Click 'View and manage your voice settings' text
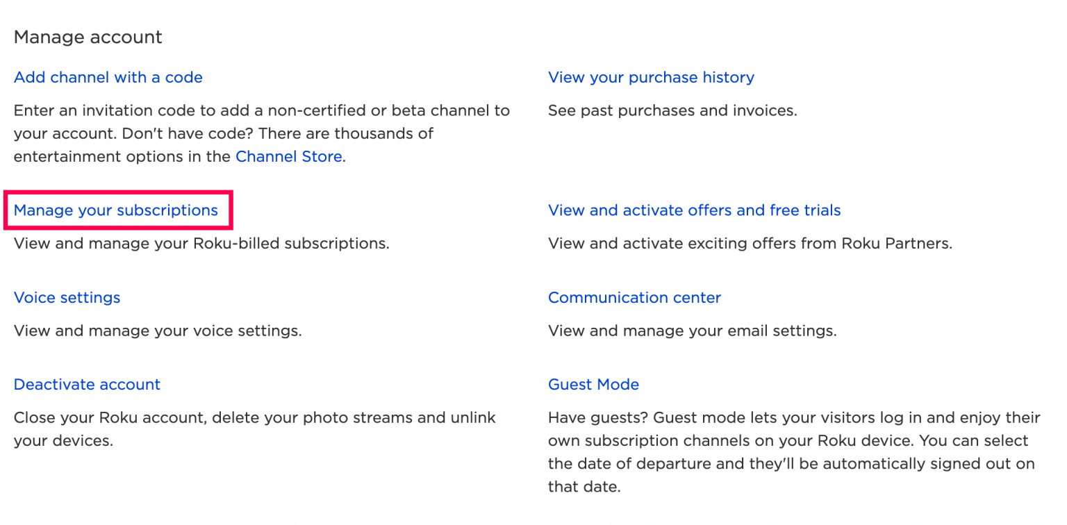This screenshot has height=525, width=1067. 158,331
